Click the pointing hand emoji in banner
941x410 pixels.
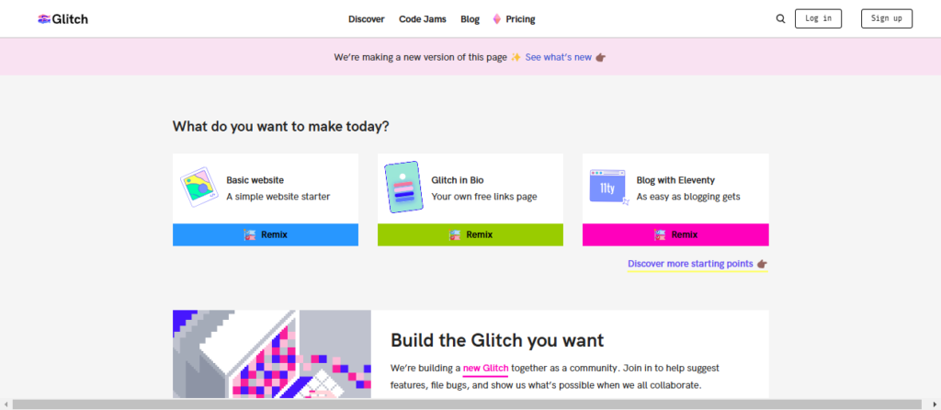601,58
